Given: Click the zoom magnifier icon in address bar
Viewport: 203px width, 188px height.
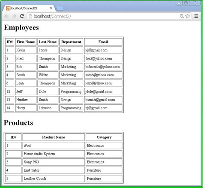Looking at the screenshot, I should click(x=182, y=16).
